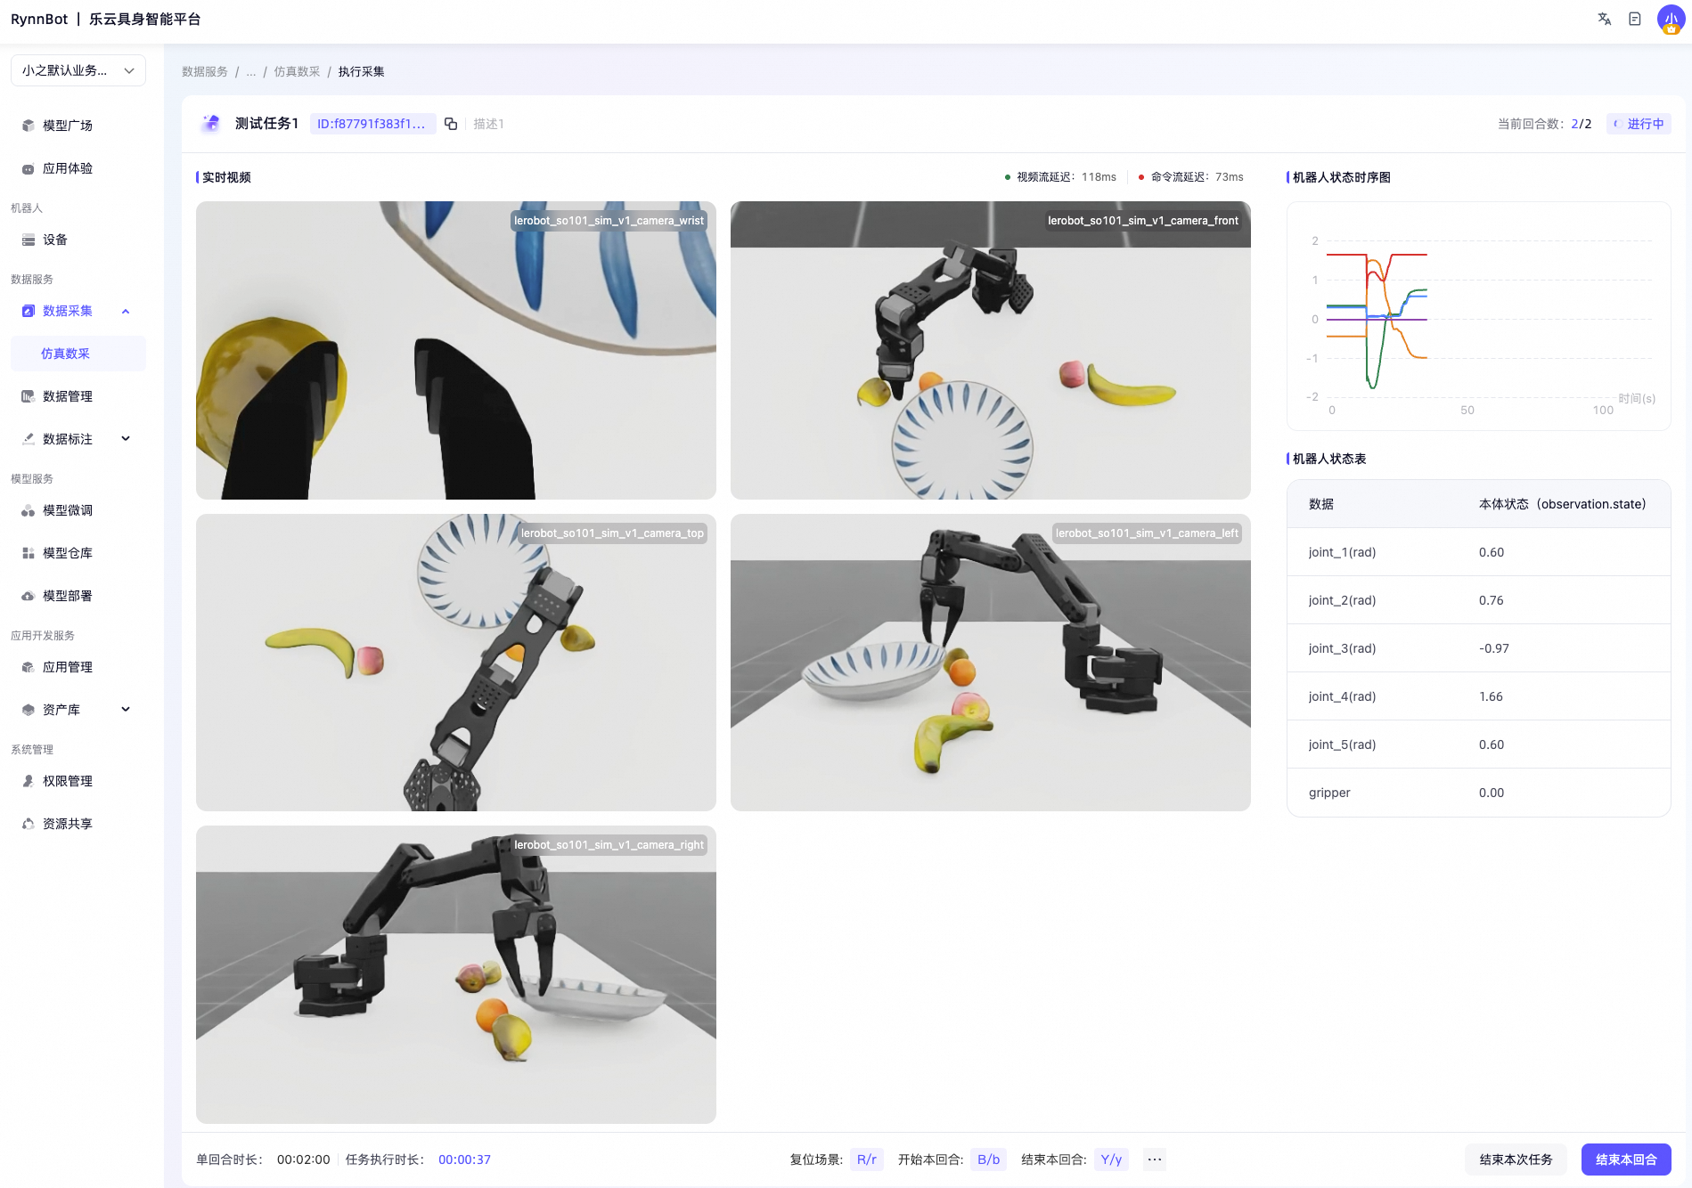Click 仿真数采 in the breadcrumb

tap(297, 71)
